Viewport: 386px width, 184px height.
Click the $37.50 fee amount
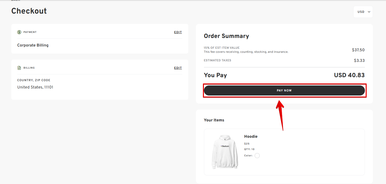[x=358, y=50]
